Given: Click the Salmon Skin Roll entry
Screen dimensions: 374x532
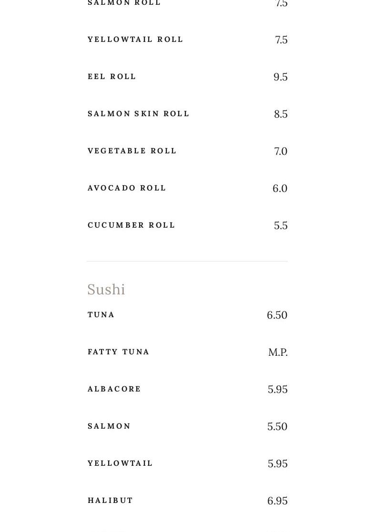Looking at the screenshot, I should [x=139, y=114].
